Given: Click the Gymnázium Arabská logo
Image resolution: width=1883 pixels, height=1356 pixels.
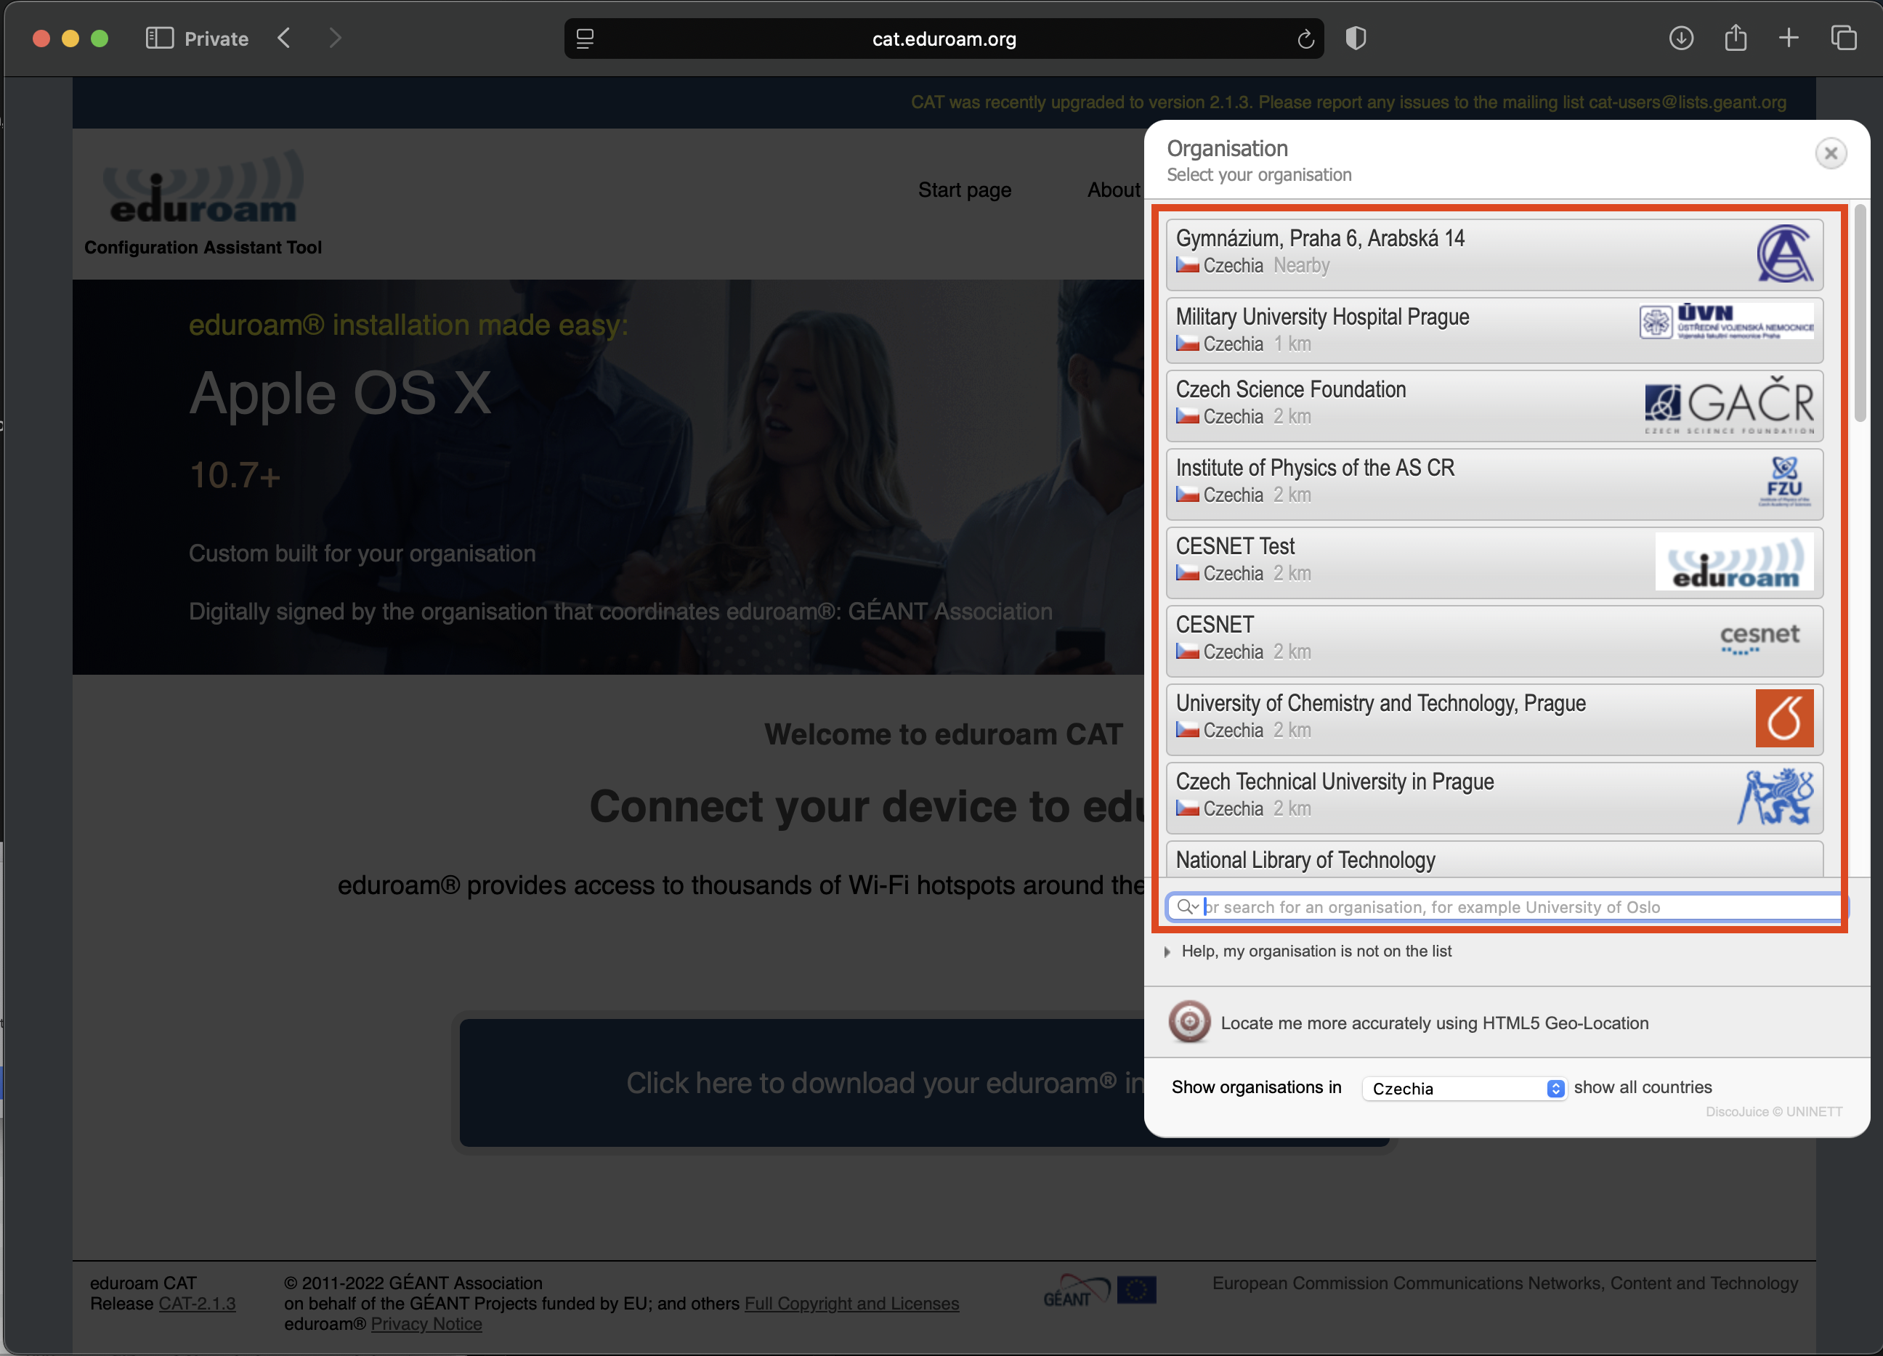Looking at the screenshot, I should pyautogui.click(x=1784, y=253).
